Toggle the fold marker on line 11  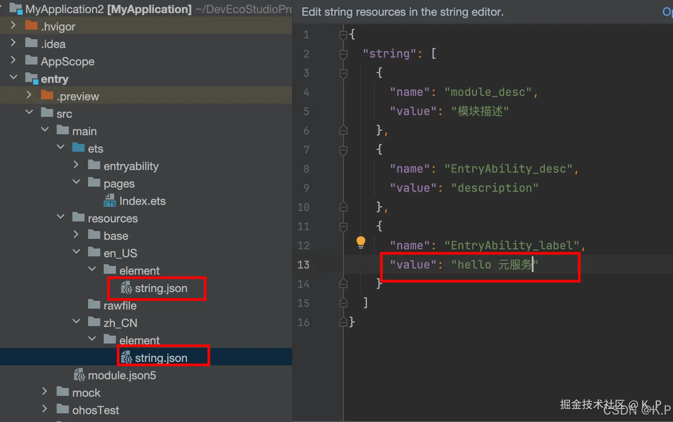coord(343,226)
